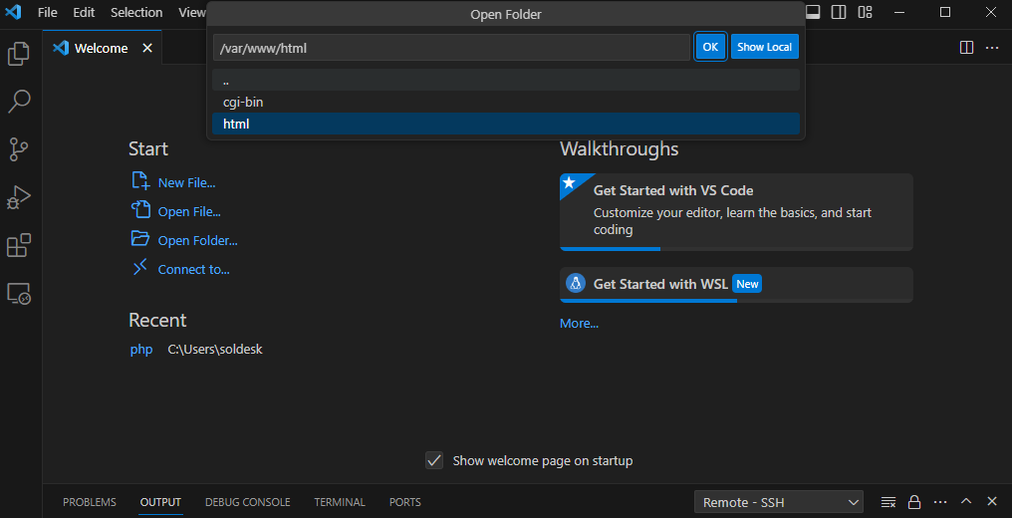1012x518 pixels.
Task: Click the Connect to... link
Action: (x=193, y=270)
